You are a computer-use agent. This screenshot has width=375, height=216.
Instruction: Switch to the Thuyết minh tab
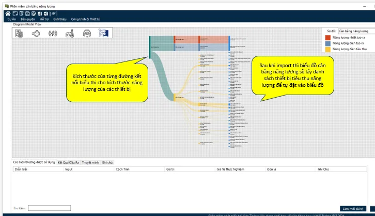90,163
